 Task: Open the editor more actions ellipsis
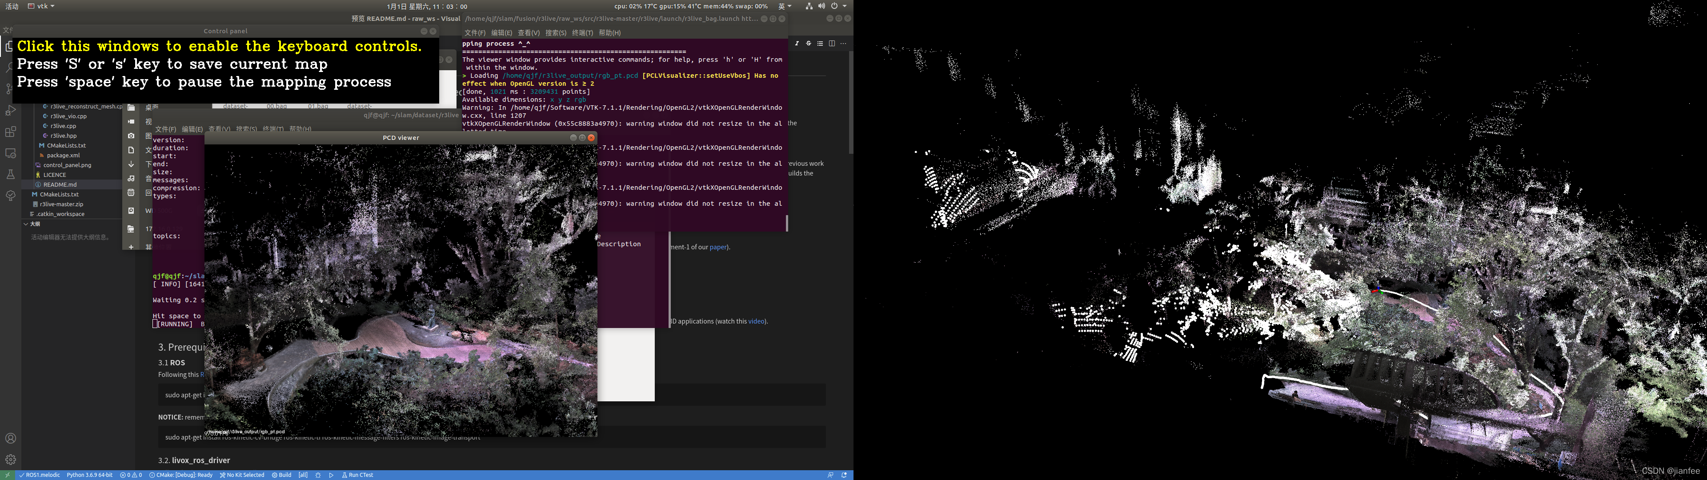843,44
